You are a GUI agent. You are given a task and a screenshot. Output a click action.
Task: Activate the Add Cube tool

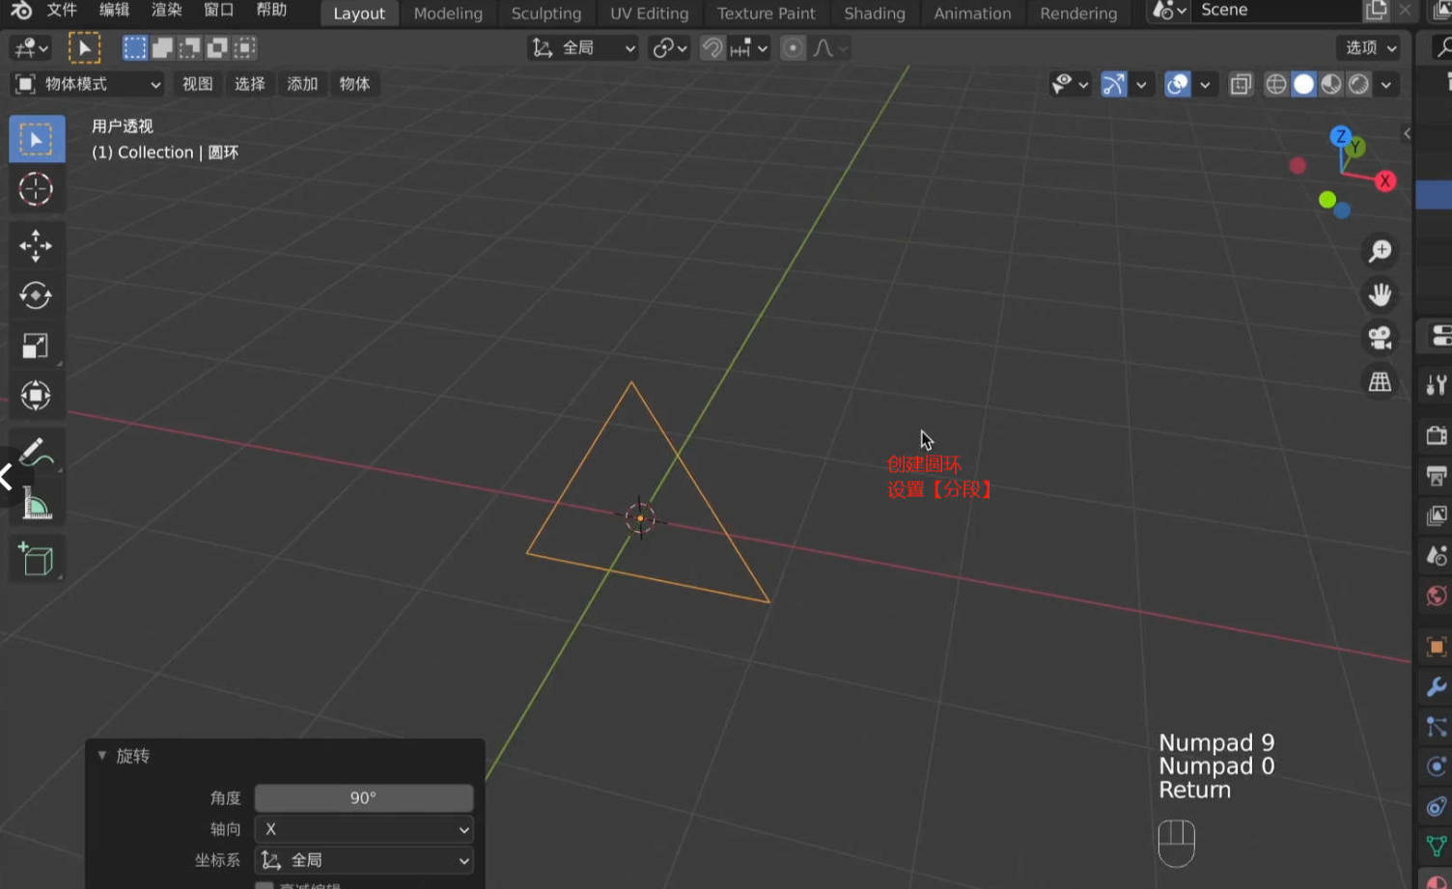point(37,558)
